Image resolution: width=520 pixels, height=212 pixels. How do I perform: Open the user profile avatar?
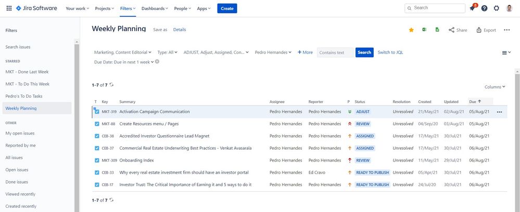(510, 8)
